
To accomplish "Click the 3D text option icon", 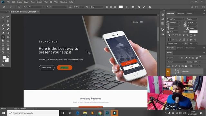I will point(150,7).
